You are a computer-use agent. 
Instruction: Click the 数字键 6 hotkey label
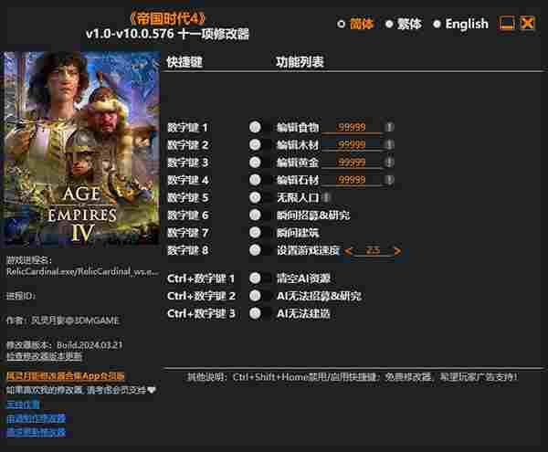pyautogui.click(x=187, y=215)
